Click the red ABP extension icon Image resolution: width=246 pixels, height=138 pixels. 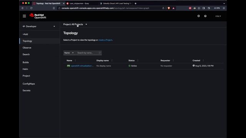190,8
